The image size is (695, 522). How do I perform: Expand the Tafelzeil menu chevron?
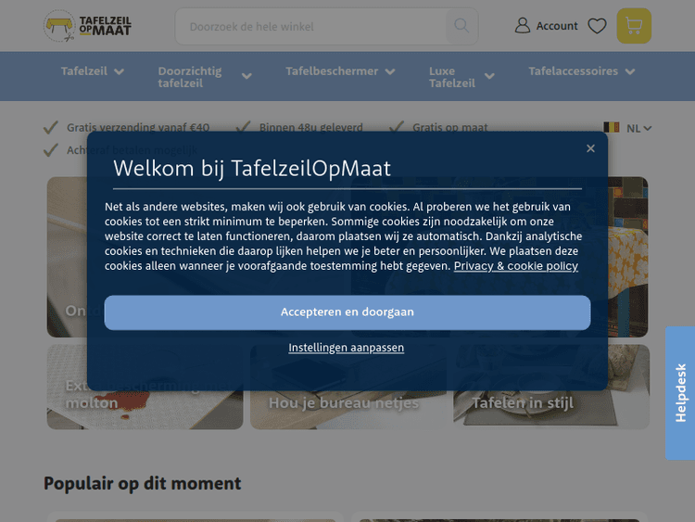coord(119,71)
